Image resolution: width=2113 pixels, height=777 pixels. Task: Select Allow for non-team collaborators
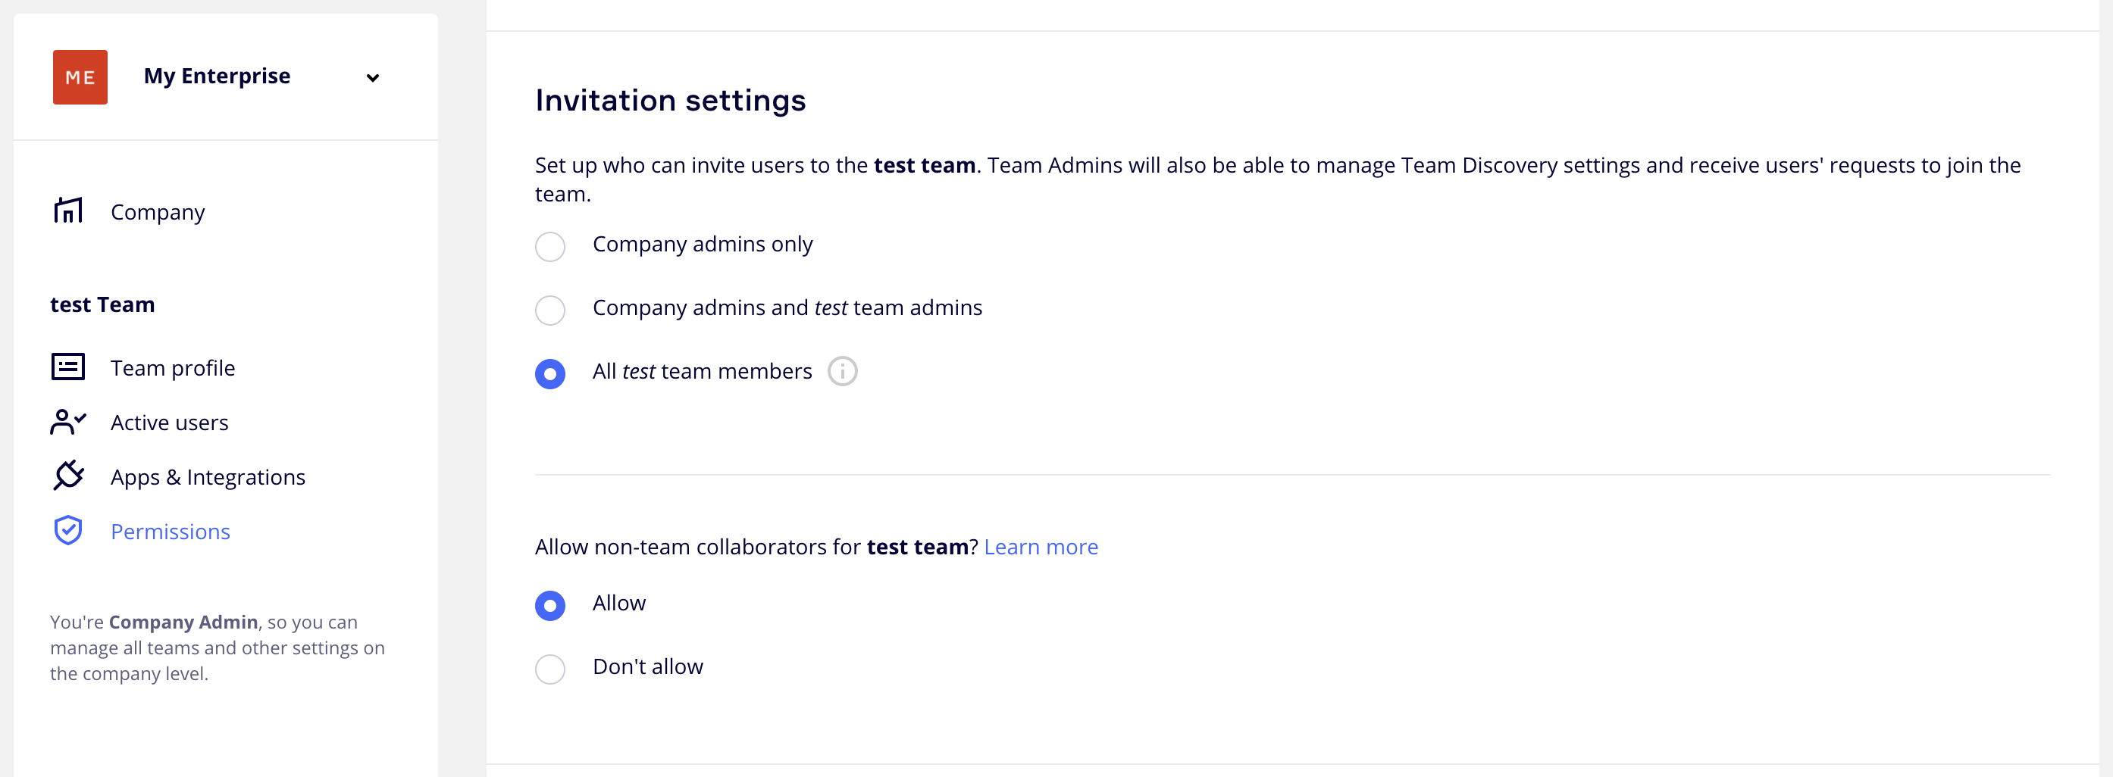pyautogui.click(x=549, y=606)
